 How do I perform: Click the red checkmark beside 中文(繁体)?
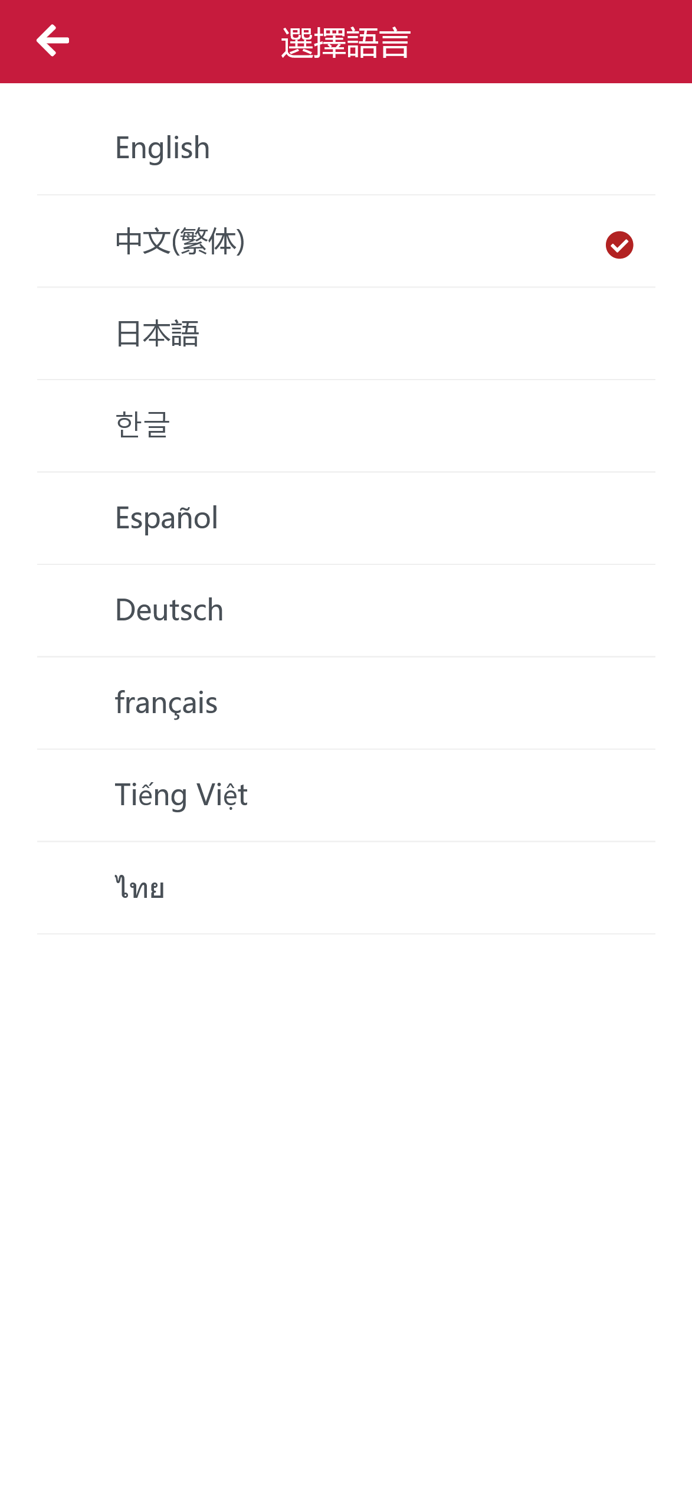(619, 245)
